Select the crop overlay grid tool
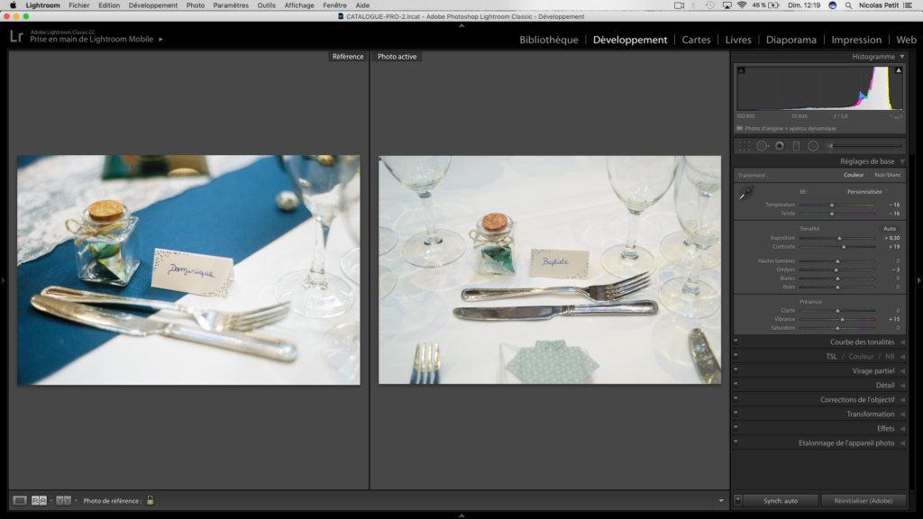Image resolution: width=923 pixels, height=519 pixels. point(744,146)
